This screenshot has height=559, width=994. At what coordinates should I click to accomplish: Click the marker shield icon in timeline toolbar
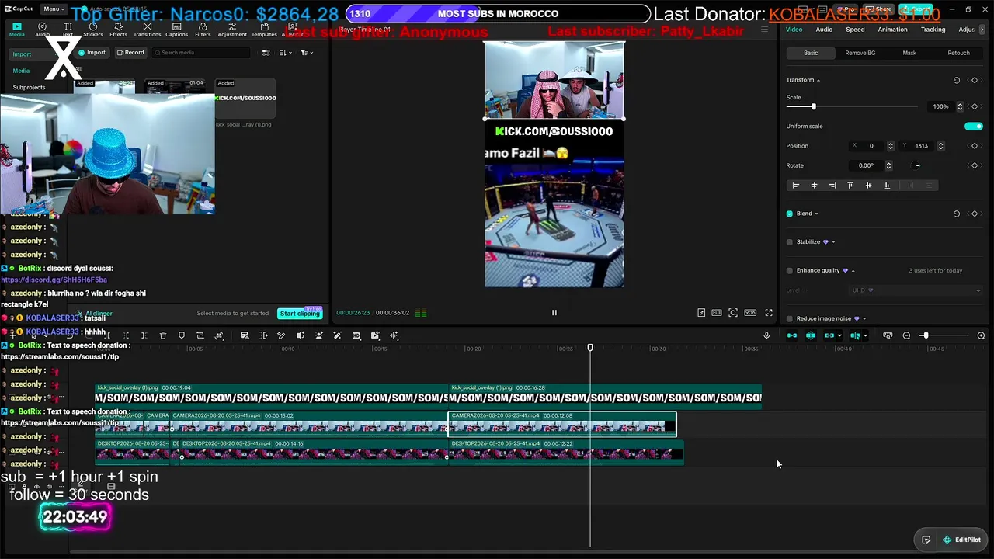182,335
